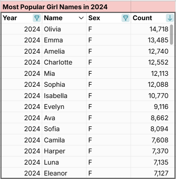Select the Sophia name cell
This screenshot has width=176, height=179.
[x=54, y=84]
